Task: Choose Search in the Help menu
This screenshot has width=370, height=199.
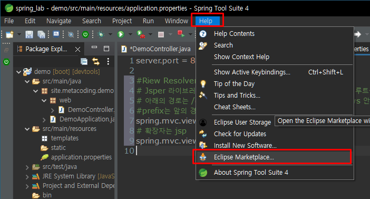Action: (275, 45)
